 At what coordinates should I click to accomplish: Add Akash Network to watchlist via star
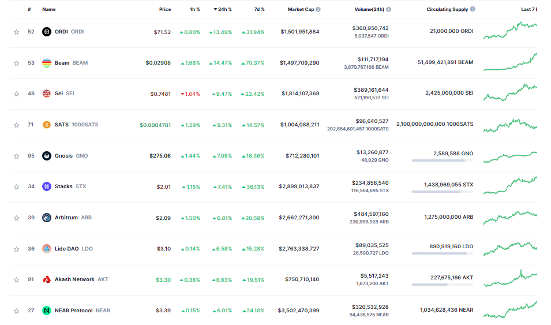[16, 280]
